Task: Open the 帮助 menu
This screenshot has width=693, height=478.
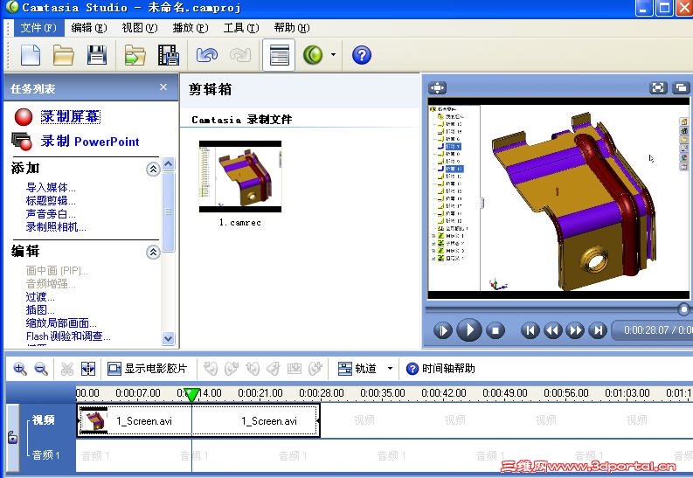Action: (x=292, y=28)
